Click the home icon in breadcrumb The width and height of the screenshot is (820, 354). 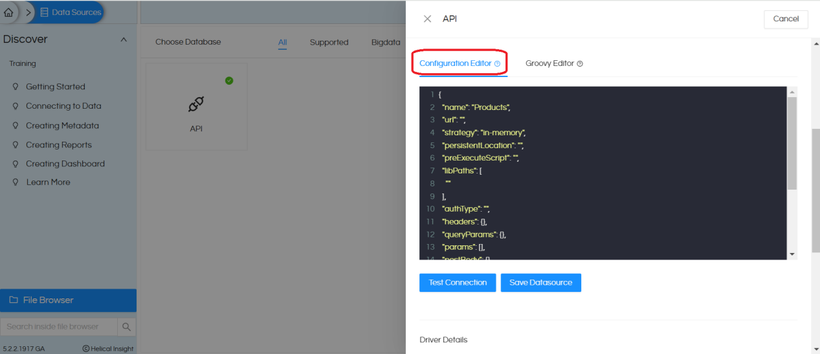8,12
